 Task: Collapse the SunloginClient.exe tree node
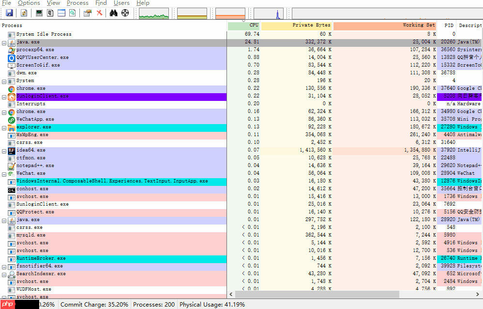[4, 97]
